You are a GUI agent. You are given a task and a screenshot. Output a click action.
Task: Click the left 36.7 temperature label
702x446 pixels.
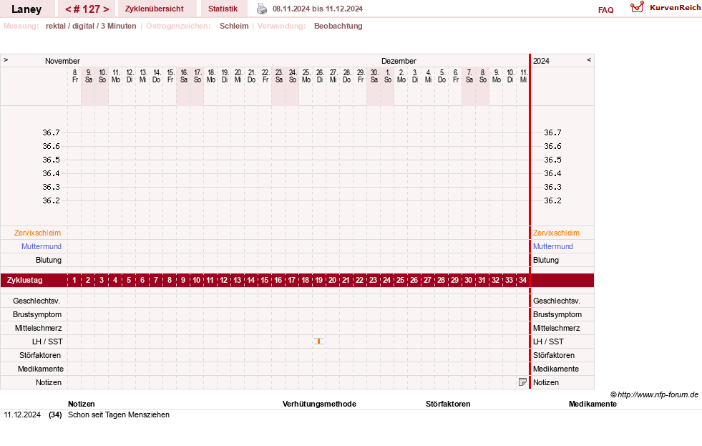[51, 132]
